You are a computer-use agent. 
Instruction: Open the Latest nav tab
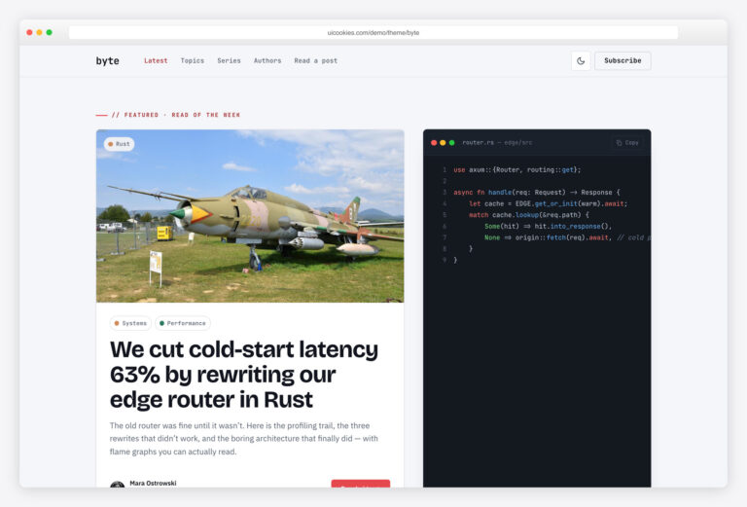point(156,61)
